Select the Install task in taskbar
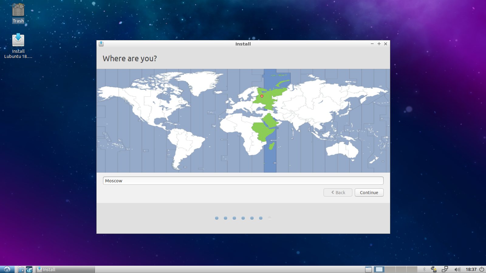 pyautogui.click(x=65, y=269)
